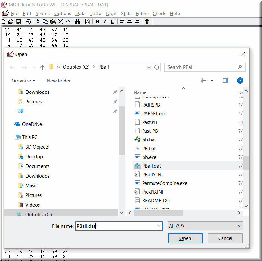Select Documents in navigation pane
Viewport: 262px width, 261px height.
point(38,166)
